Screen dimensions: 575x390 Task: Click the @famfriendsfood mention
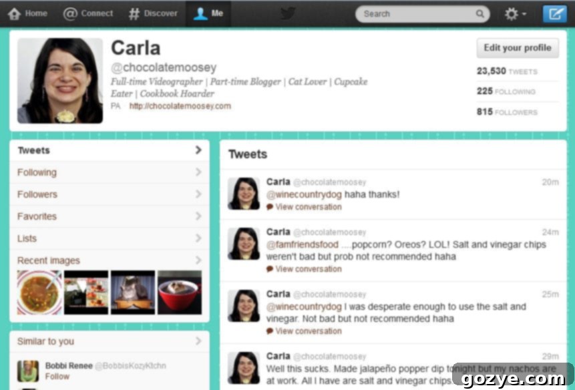tap(303, 244)
